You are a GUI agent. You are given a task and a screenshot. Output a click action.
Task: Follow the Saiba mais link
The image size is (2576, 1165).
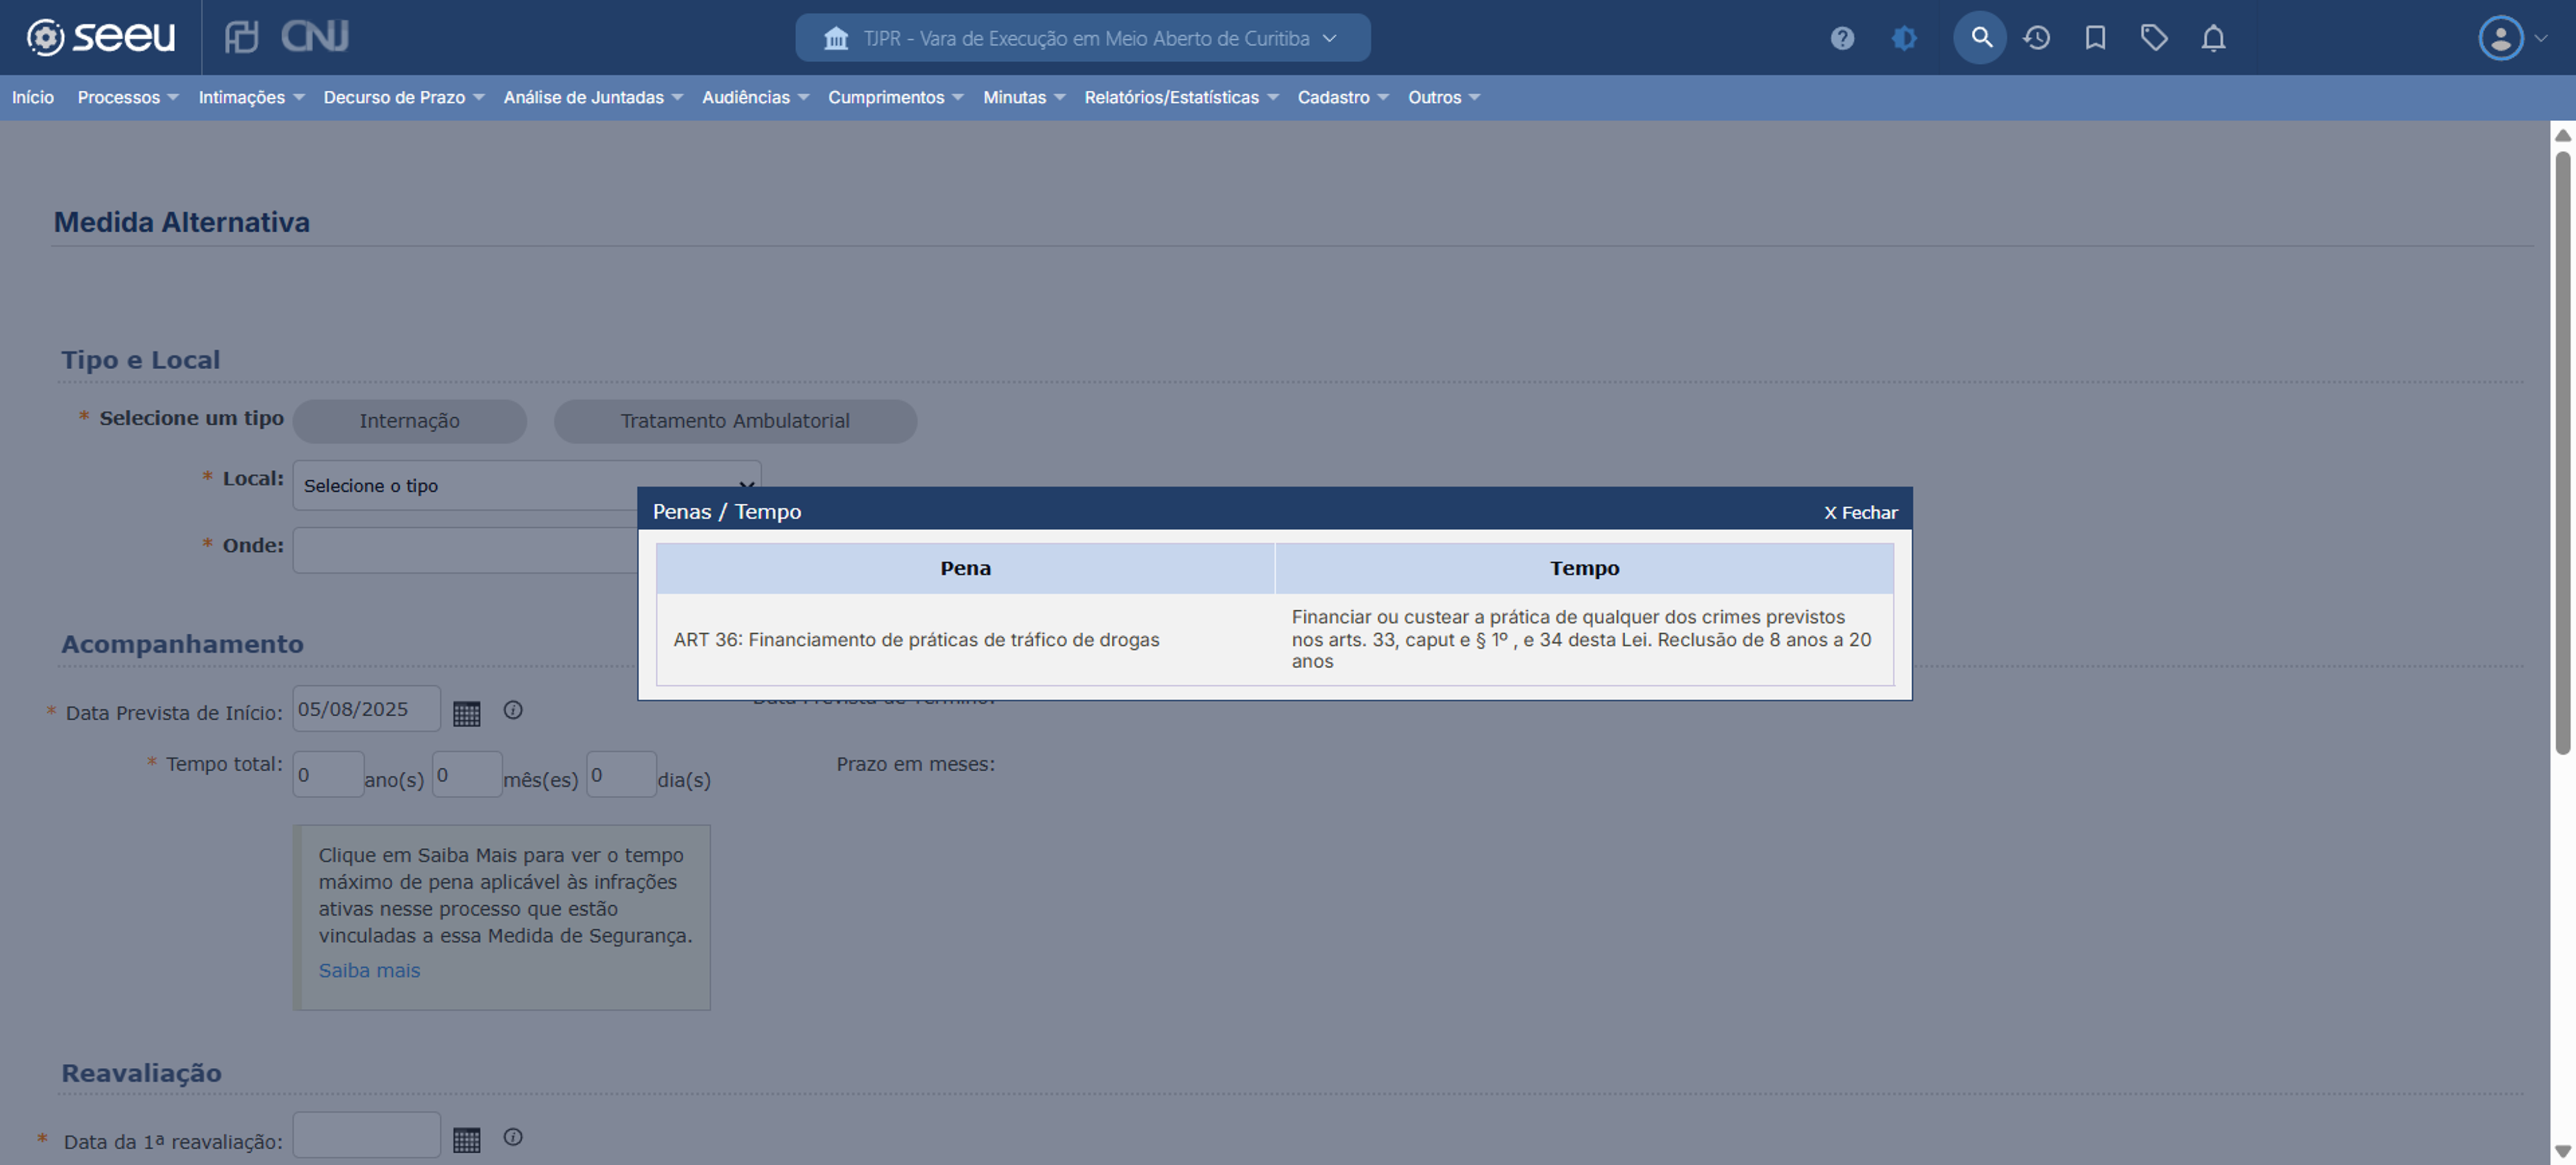(x=369, y=970)
